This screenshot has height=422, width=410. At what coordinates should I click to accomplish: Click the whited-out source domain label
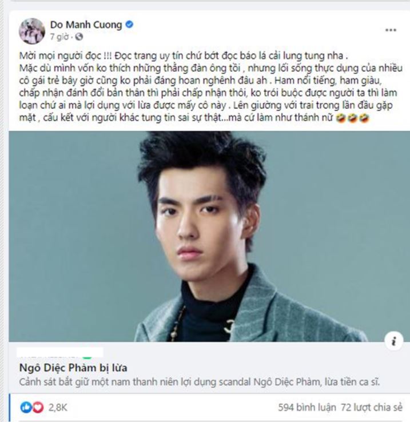point(60,353)
